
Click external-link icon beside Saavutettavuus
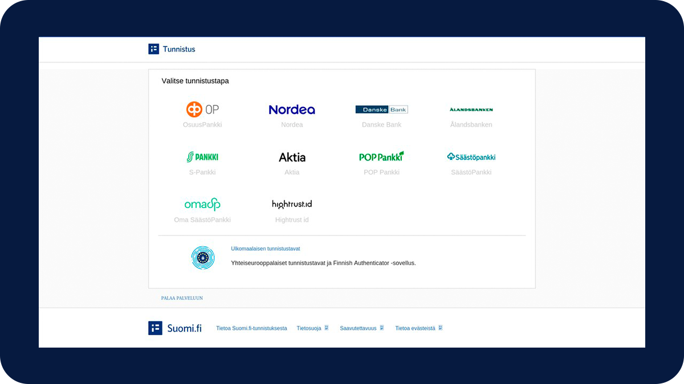(382, 328)
